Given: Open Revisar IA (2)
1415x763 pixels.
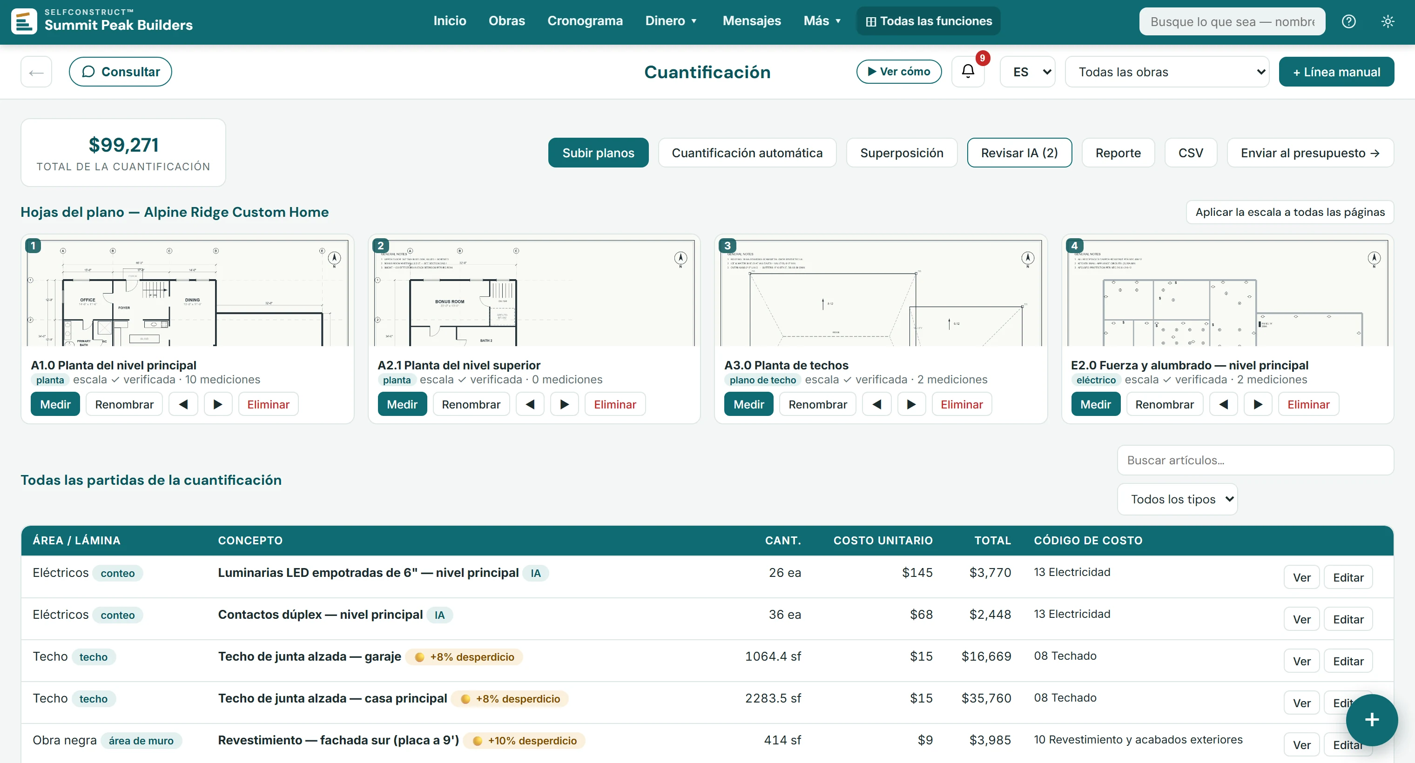Looking at the screenshot, I should point(1019,153).
